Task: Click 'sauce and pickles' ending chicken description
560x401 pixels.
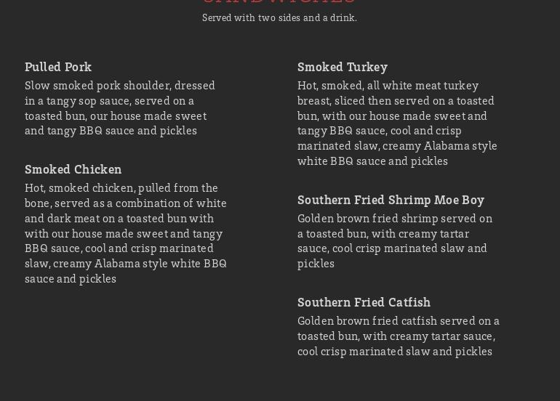Action: pyautogui.click(x=71, y=279)
